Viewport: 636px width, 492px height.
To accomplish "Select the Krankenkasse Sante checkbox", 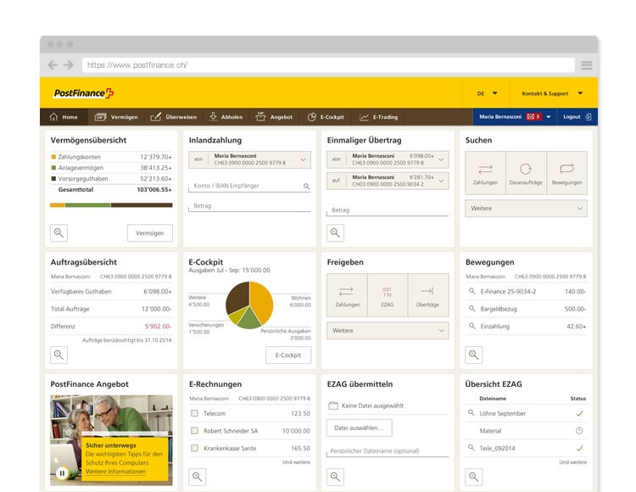I will pos(194,448).
